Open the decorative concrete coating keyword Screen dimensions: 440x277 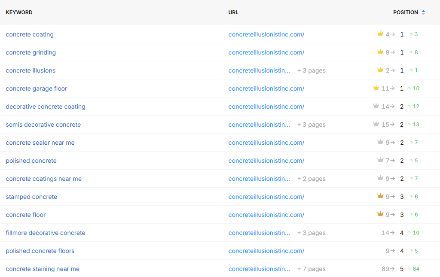pyautogui.click(x=46, y=107)
